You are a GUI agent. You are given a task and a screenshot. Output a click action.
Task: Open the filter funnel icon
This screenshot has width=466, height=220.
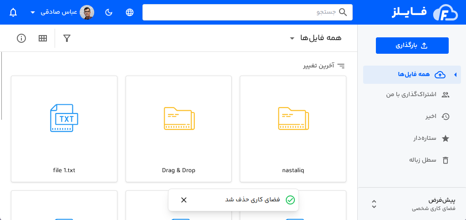[x=67, y=38]
